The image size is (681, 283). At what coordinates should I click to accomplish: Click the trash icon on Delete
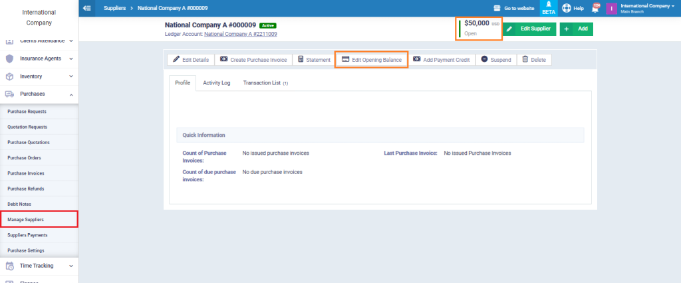click(525, 60)
